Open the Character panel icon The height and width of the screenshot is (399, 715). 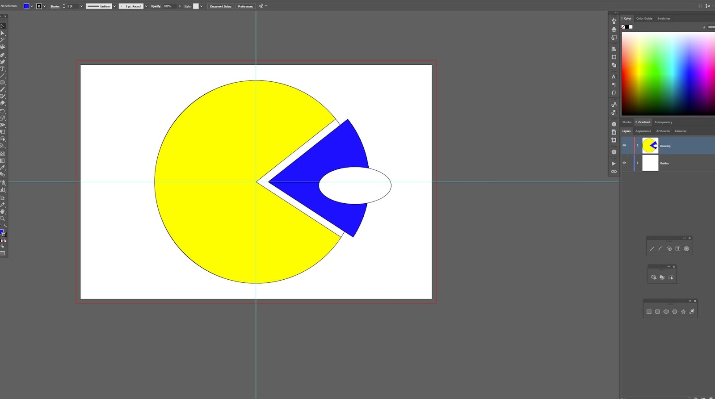pos(614,76)
